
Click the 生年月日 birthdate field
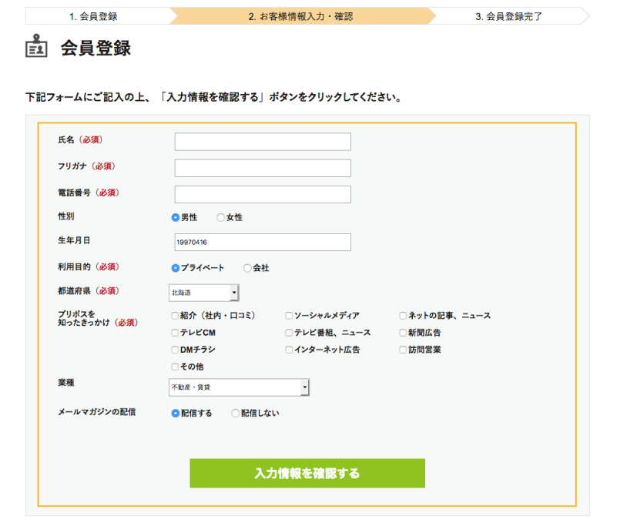click(x=263, y=242)
